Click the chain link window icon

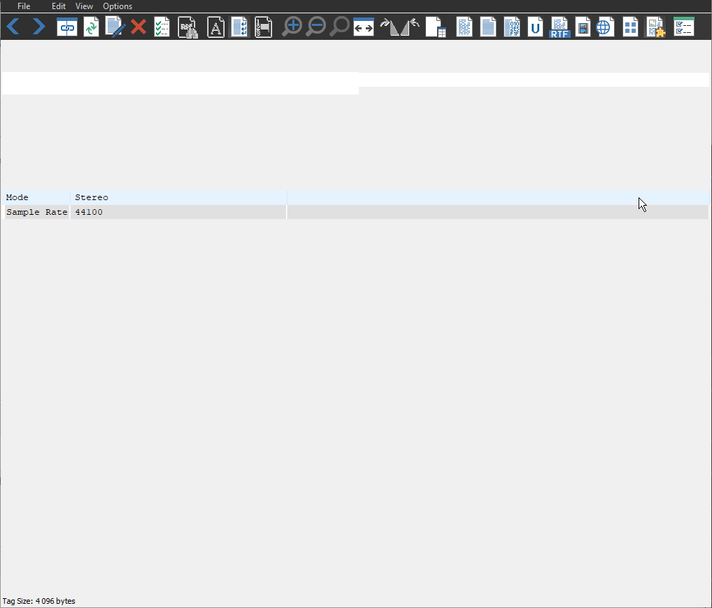[x=66, y=27]
